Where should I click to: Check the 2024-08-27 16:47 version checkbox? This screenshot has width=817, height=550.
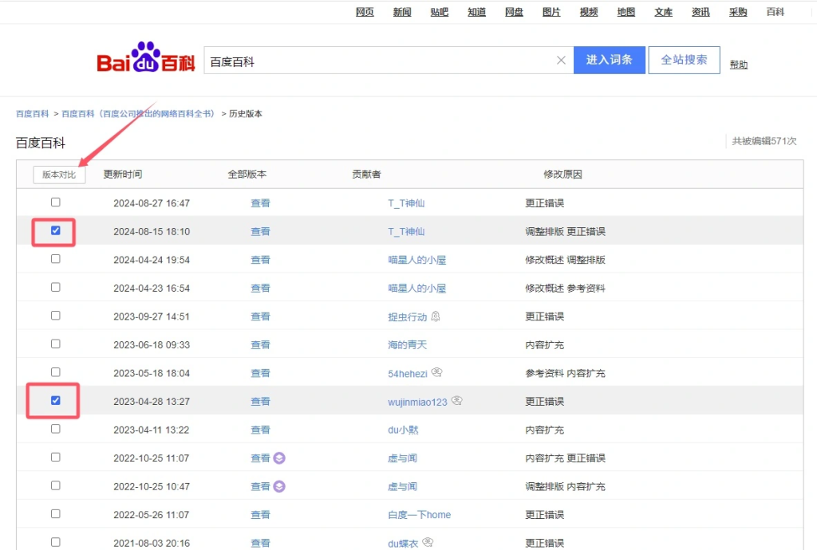(55, 202)
